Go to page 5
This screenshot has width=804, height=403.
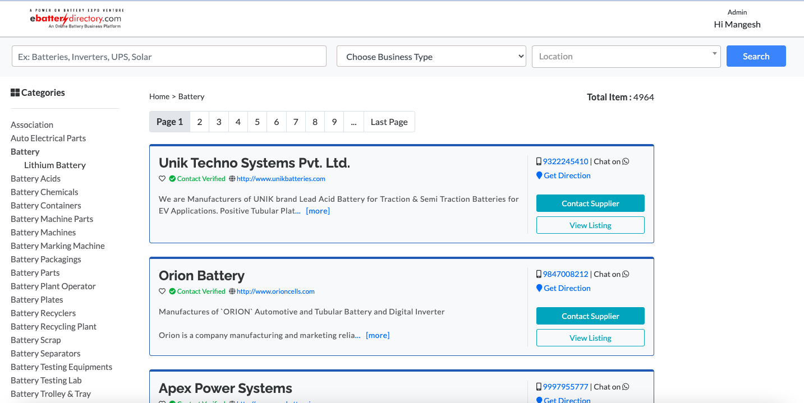pos(257,122)
